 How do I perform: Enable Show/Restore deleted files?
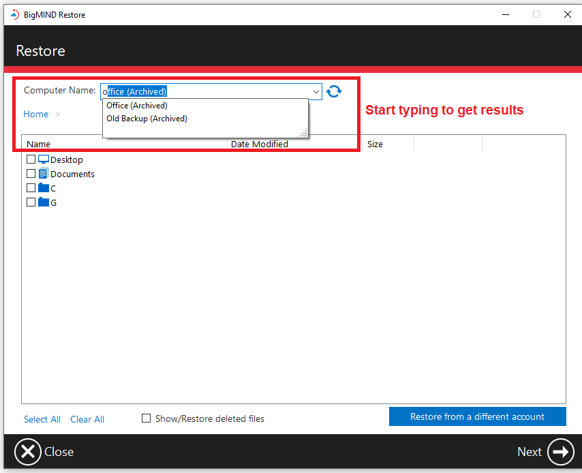click(x=146, y=418)
